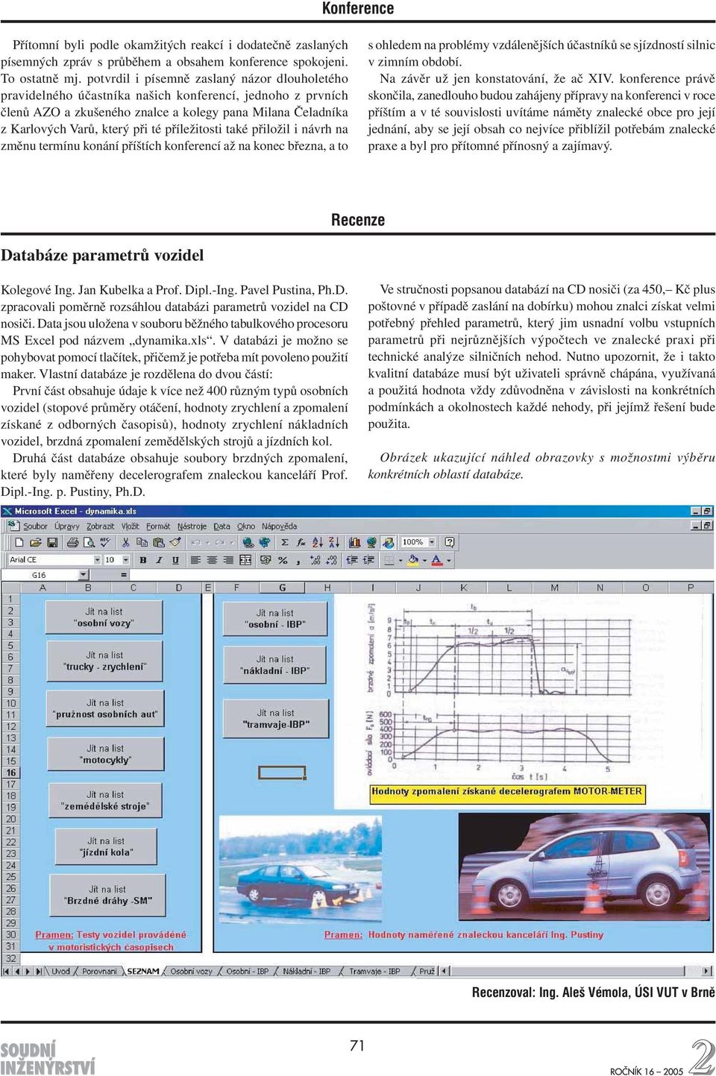Click the Open file folder icon

(35, 542)
